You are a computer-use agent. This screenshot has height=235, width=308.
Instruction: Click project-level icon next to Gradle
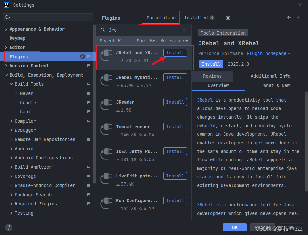89,103
